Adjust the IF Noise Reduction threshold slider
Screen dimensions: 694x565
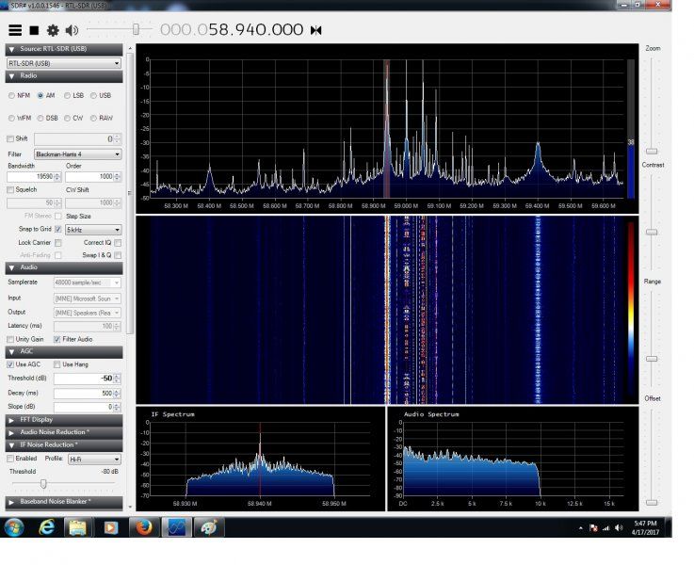(x=43, y=483)
